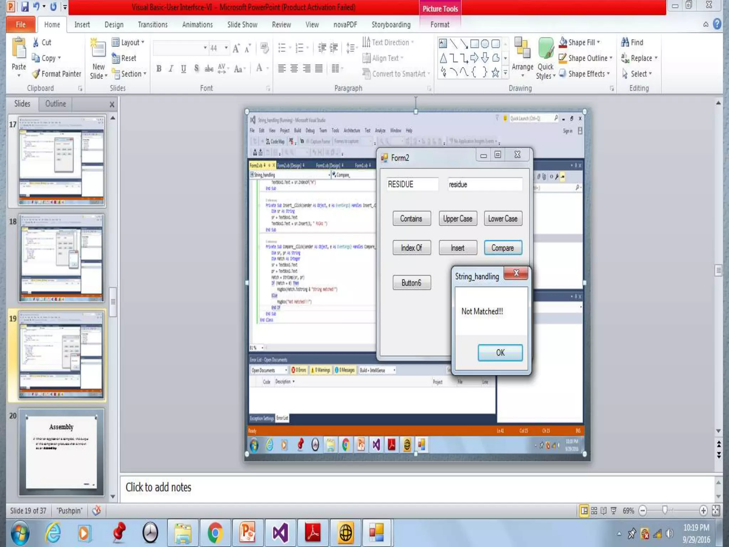Screen dimensions: 729x547
Task: Open the font size dropdown
Action: click(226, 48)
